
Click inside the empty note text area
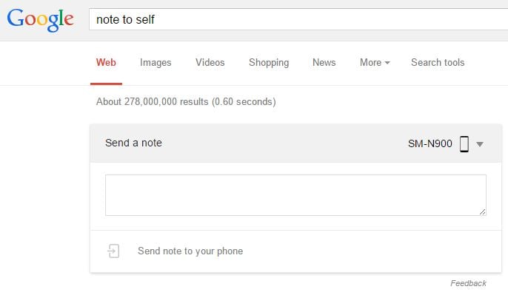pyautogui.click(x=295, y=195)
